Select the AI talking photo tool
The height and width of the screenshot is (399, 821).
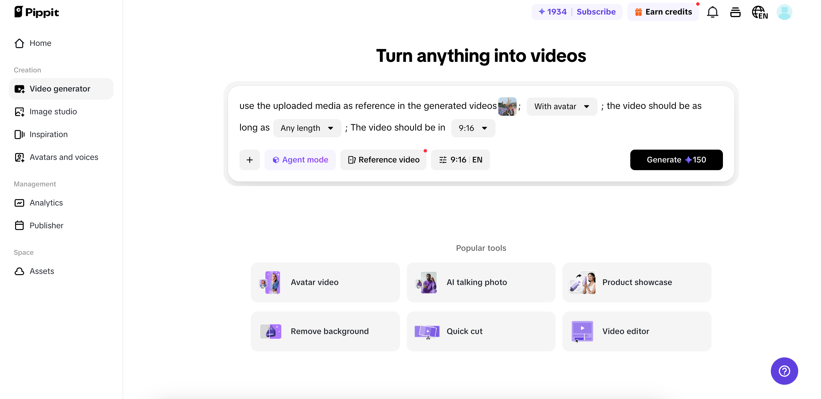coord(481,282)
